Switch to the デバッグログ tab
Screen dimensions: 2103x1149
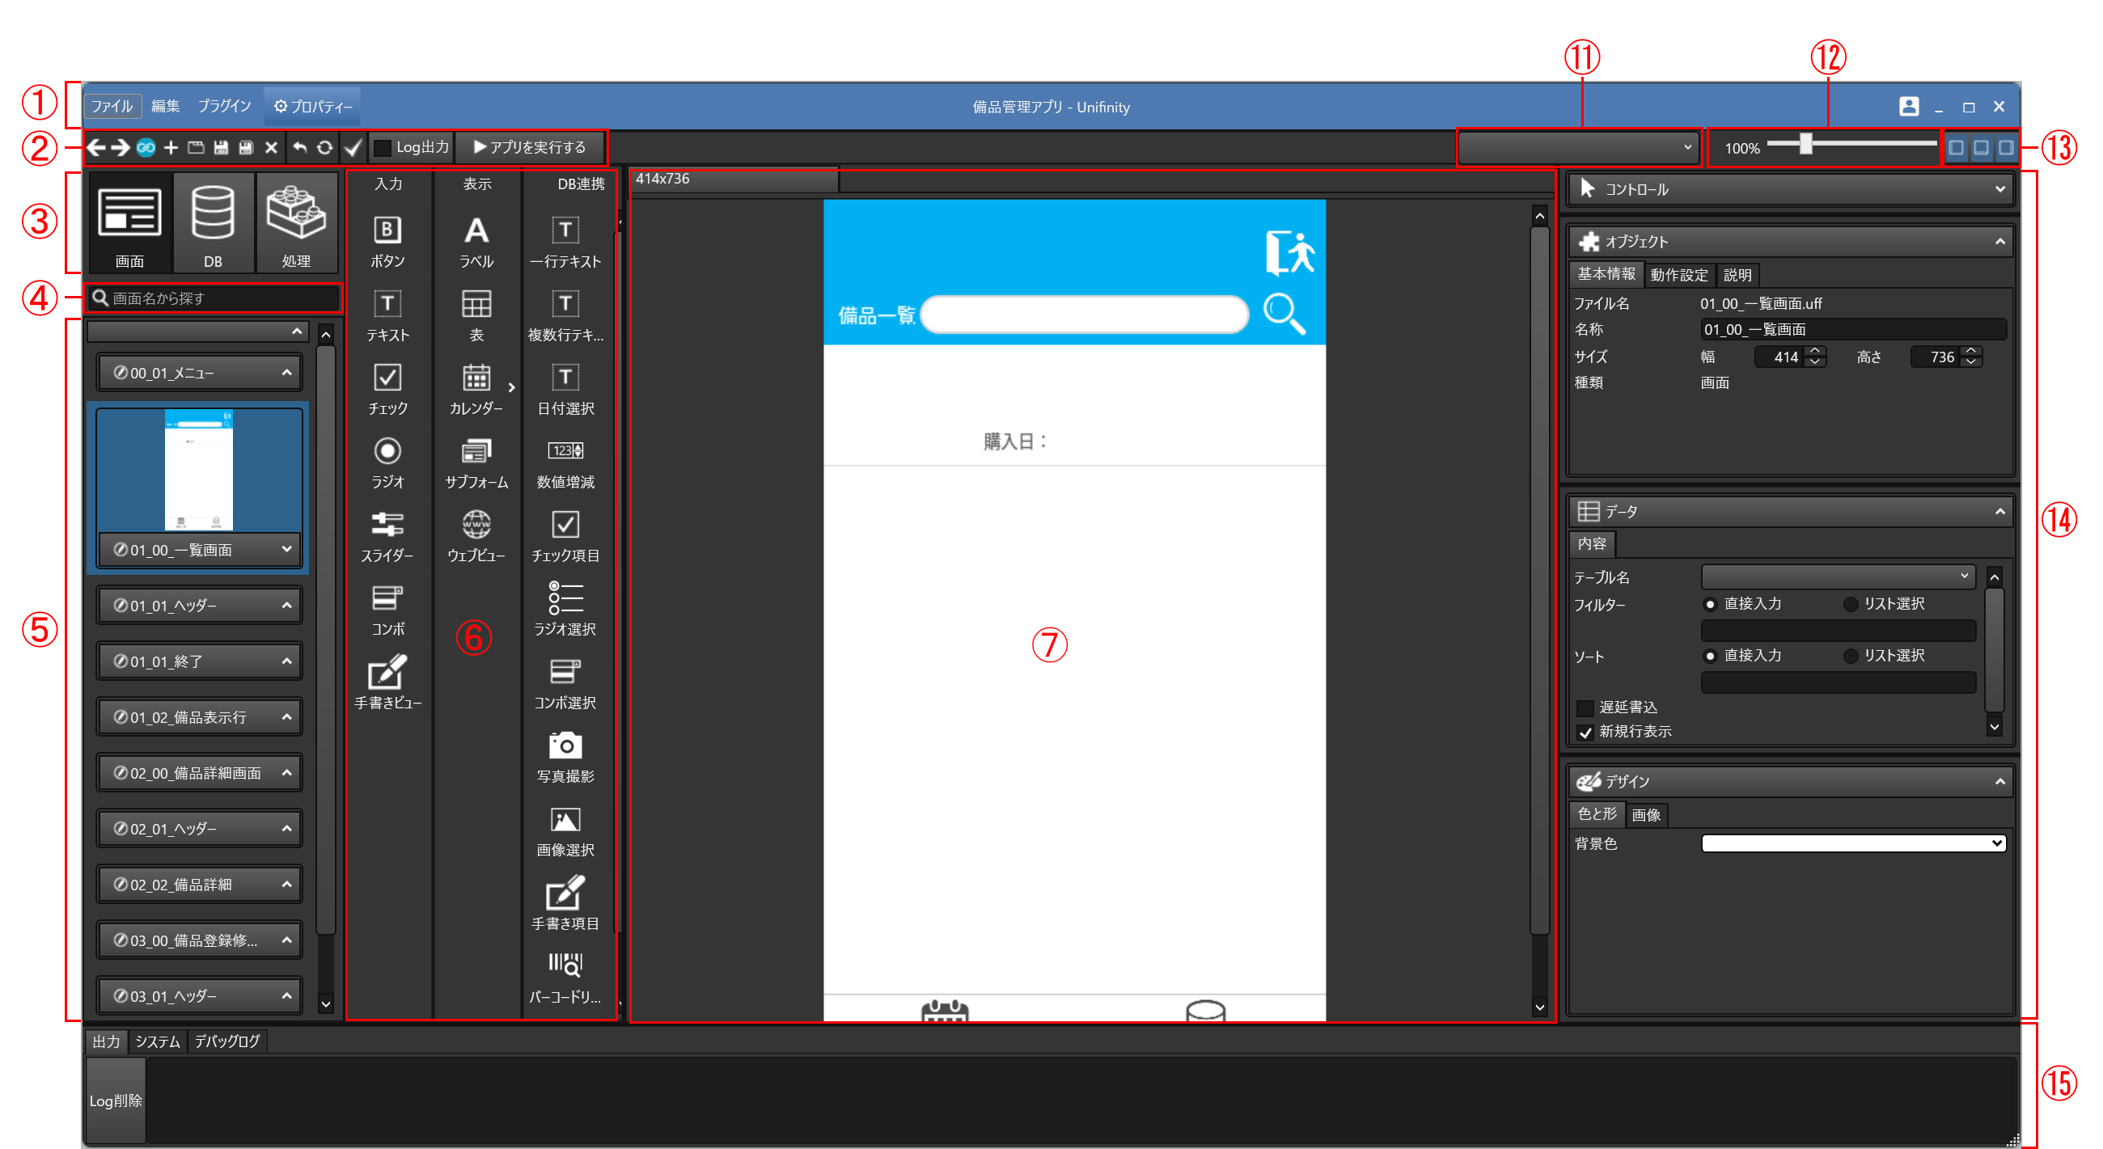(x=227, y=1041)
